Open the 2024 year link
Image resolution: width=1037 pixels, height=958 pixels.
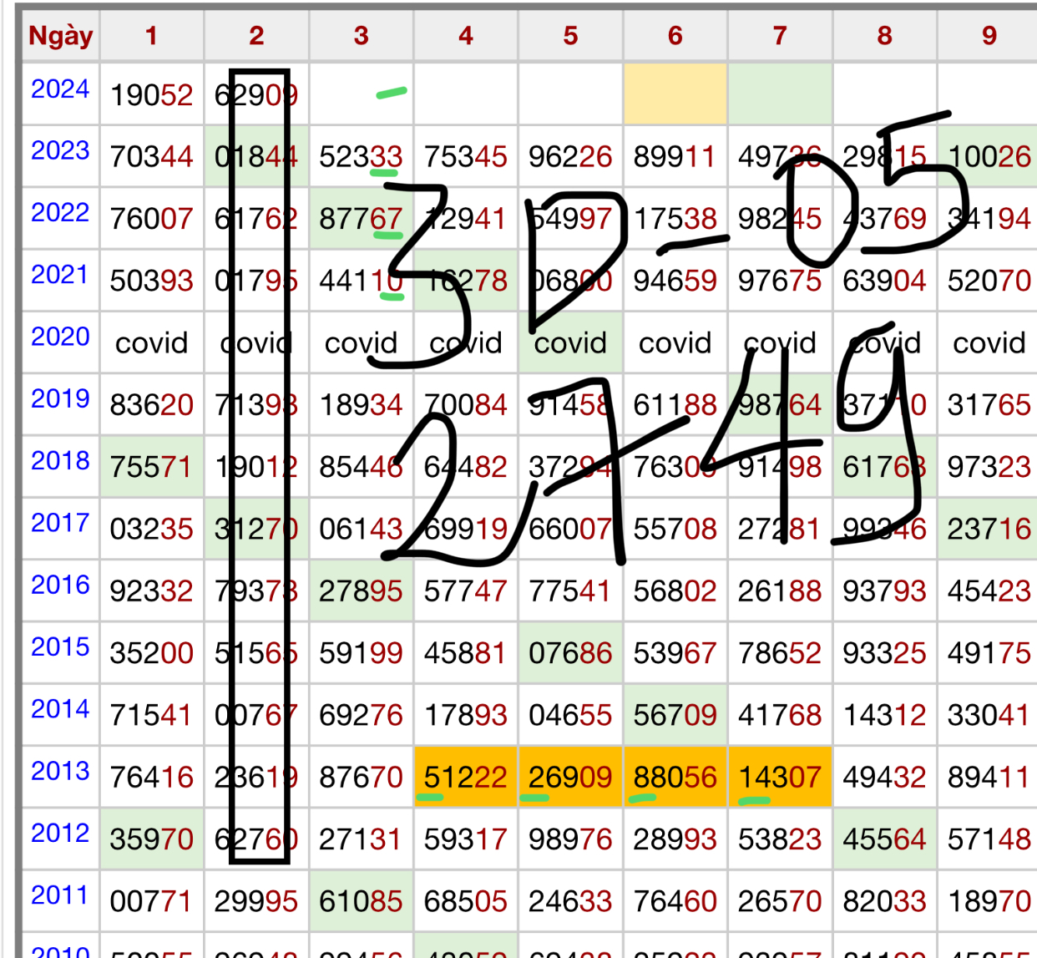pos(60,89)
